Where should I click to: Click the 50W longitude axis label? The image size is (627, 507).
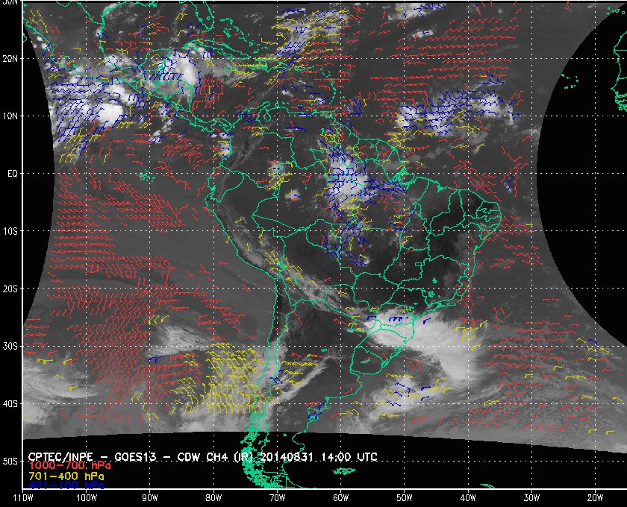[x=405, y=498]
